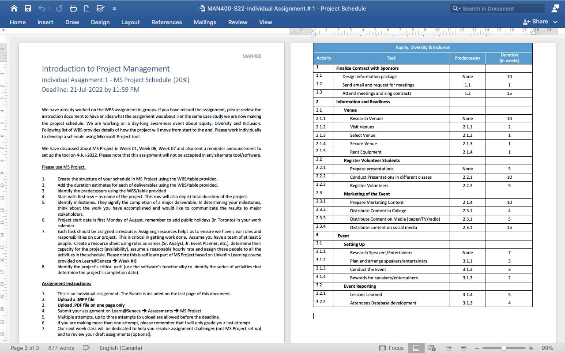Switch to the Design tab
Image resolution: width=565 pixels, height=353 pixels.
click(100, 22)
